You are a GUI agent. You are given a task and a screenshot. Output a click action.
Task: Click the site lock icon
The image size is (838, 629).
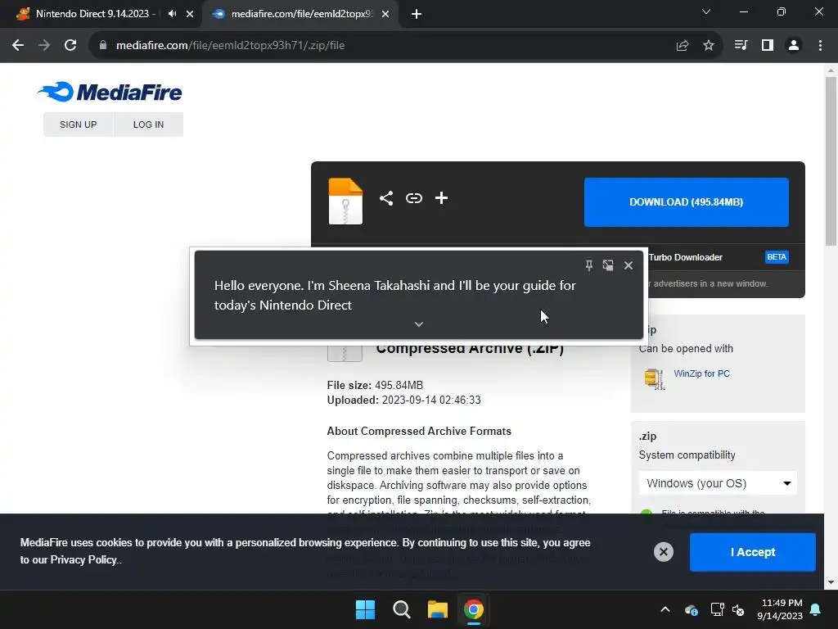[x=103, y=46]
